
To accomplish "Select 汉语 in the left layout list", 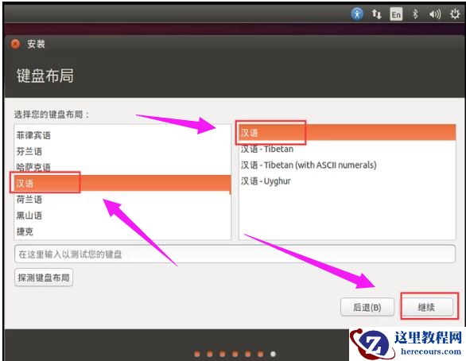I will (122, 183).
